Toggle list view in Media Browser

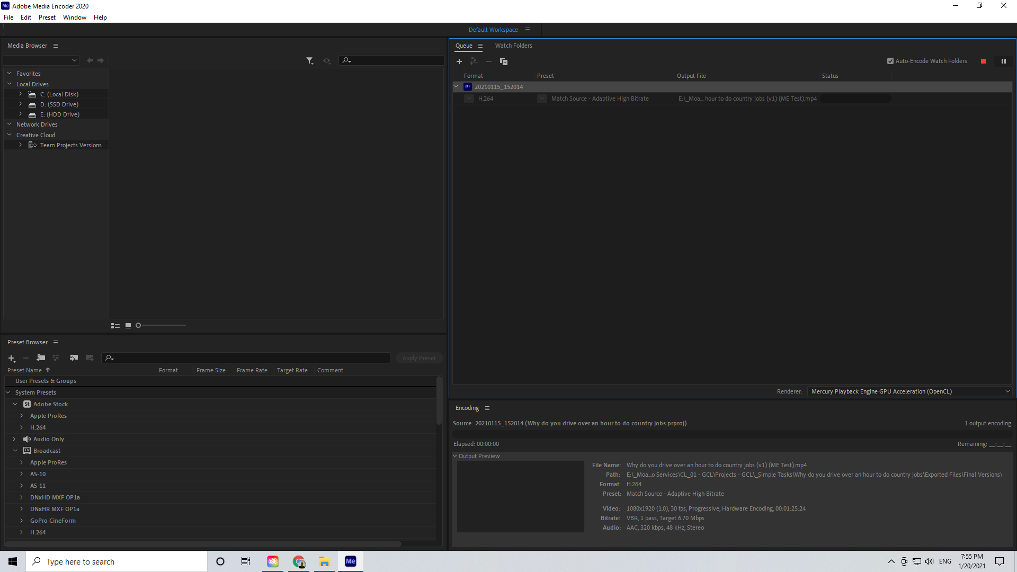pyautogui.click(x=115, y=325)
